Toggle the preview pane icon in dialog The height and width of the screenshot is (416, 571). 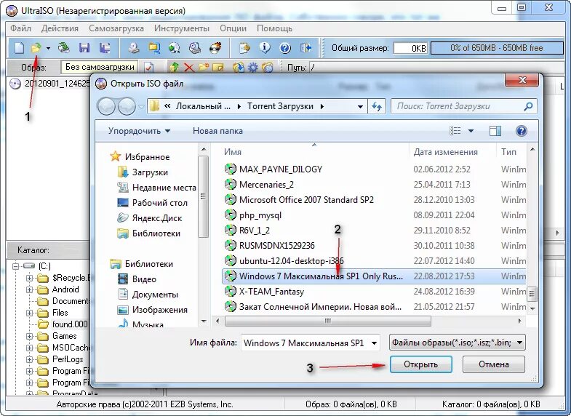495,131
